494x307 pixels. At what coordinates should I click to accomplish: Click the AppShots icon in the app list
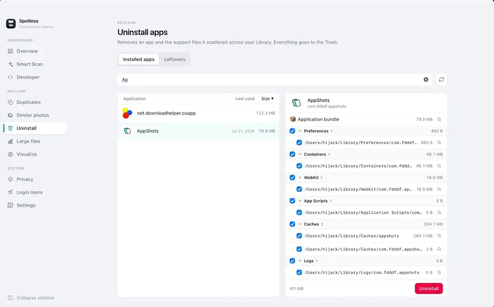pyautogui.click(x=127, y=131)
